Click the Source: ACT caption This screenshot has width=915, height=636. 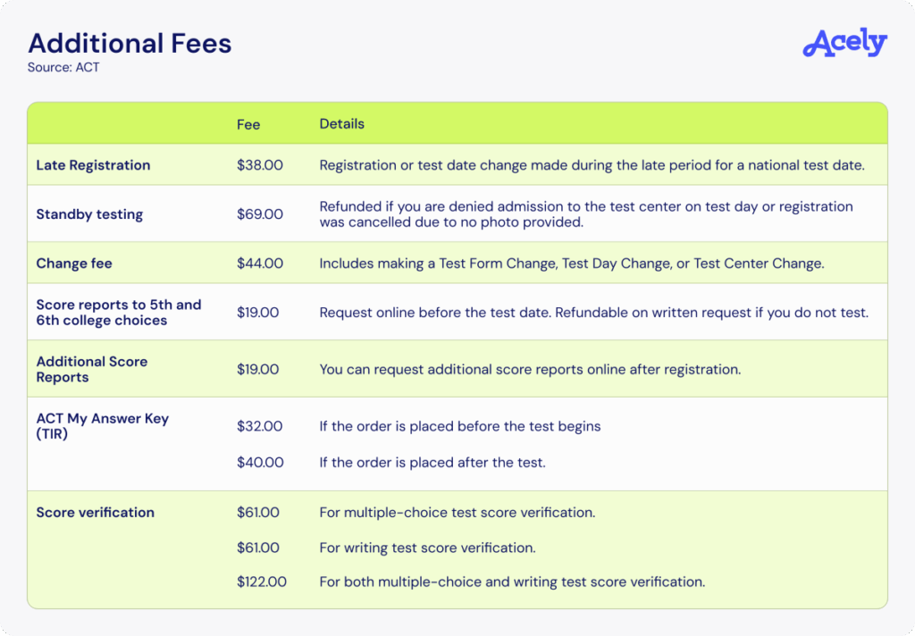[x=63, y=68]
